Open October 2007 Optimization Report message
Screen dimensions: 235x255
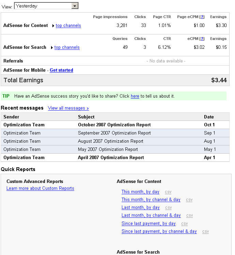pyautogui.click(x=114, y=125)
